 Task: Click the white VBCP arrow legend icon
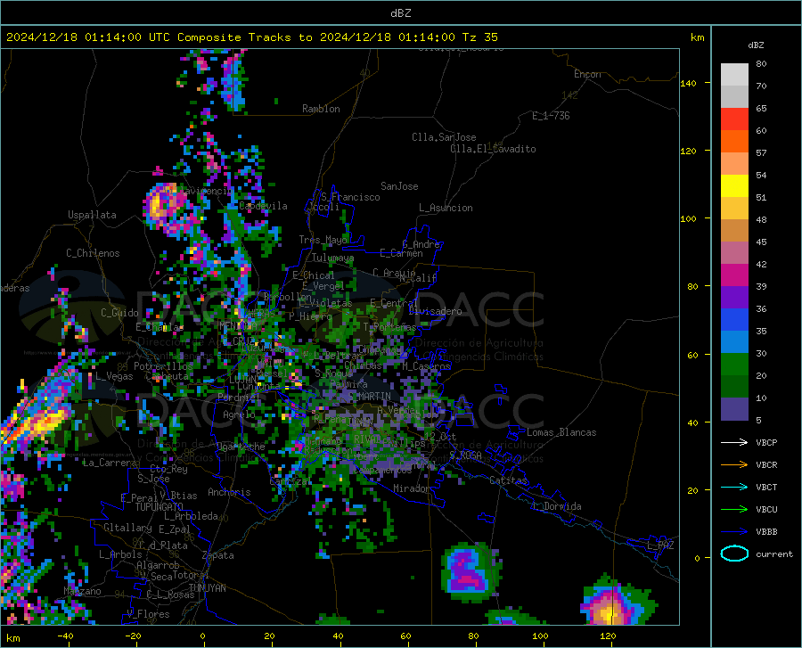(734, 442)
